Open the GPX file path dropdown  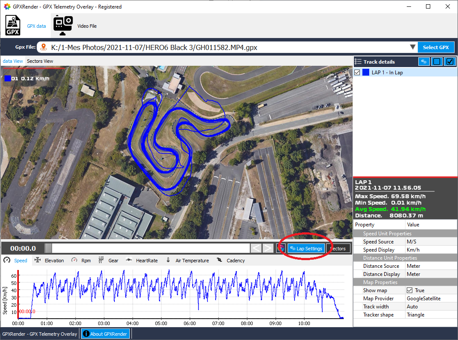[x=412, y=47]
